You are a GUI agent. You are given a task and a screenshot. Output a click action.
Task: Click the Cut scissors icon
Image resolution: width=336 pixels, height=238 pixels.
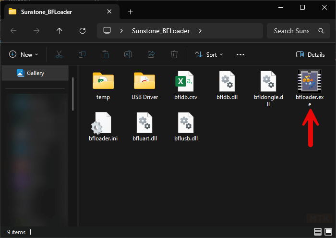59,54
